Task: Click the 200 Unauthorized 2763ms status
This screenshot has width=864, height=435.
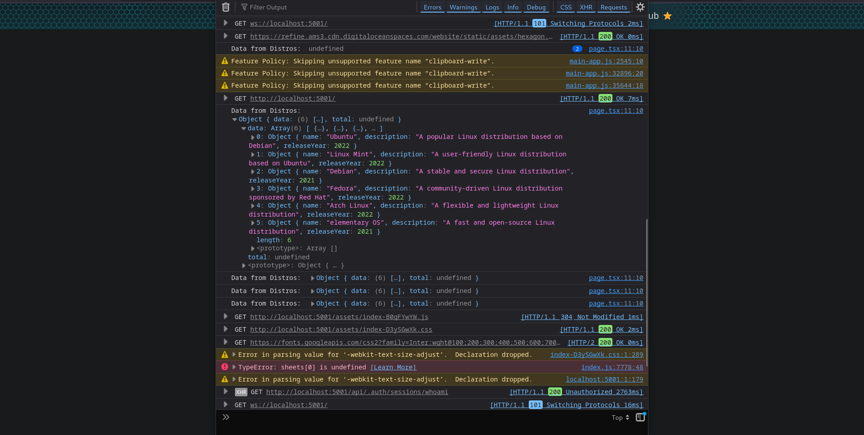Action: coord(576,392)
